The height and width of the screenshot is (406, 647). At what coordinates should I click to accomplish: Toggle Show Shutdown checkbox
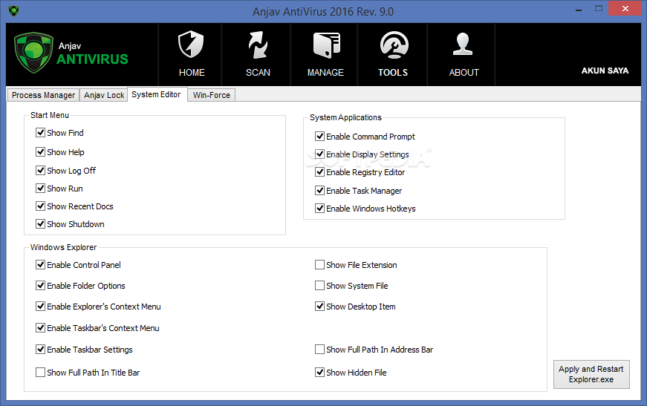click(40, 224)
